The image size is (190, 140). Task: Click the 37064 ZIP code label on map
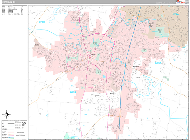[73, 92]
